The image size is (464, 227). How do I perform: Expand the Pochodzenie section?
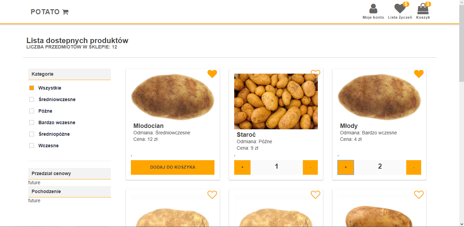(69, 191)
